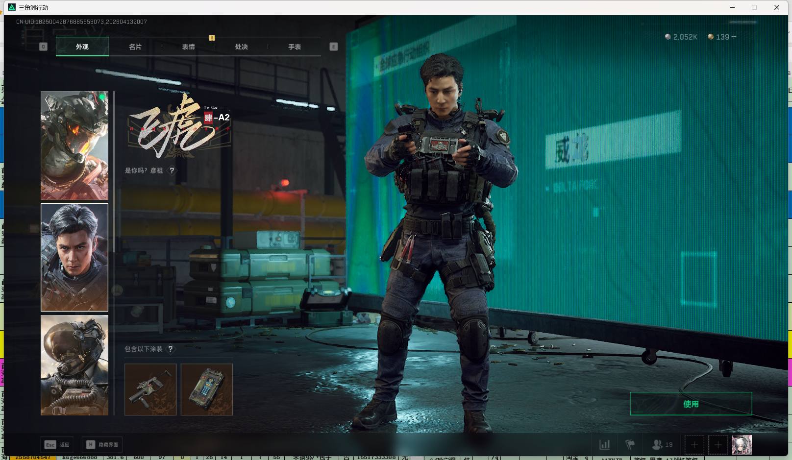Click the question mark beside 包含以下涂装

click(170, 349)
